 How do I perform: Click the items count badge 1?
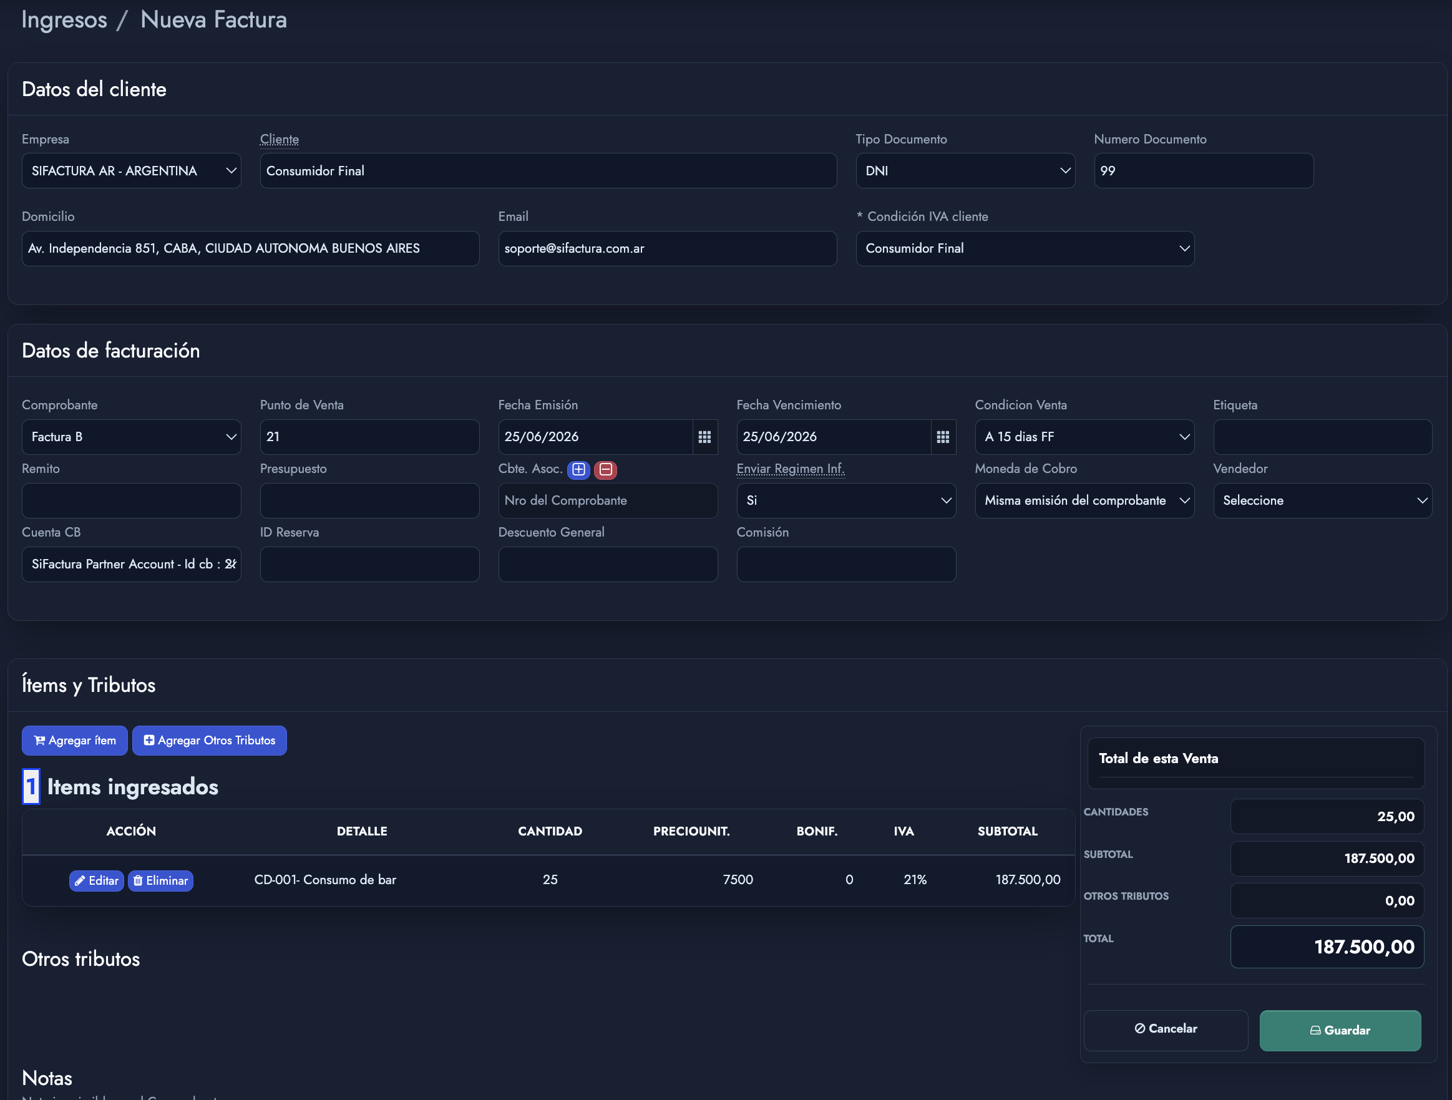point(31,786)
